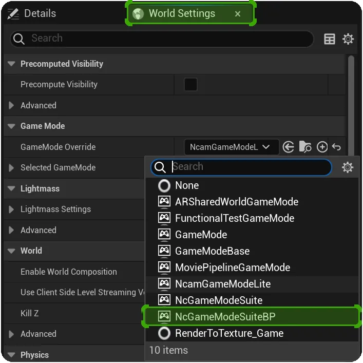Expand the Selected GameMode row
This screenshot has width=363, height=363.
tap(11, 167)
